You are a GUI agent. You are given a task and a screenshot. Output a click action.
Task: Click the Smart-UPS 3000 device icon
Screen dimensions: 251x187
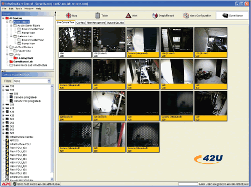pyautogui.click(x=8, y=177)
